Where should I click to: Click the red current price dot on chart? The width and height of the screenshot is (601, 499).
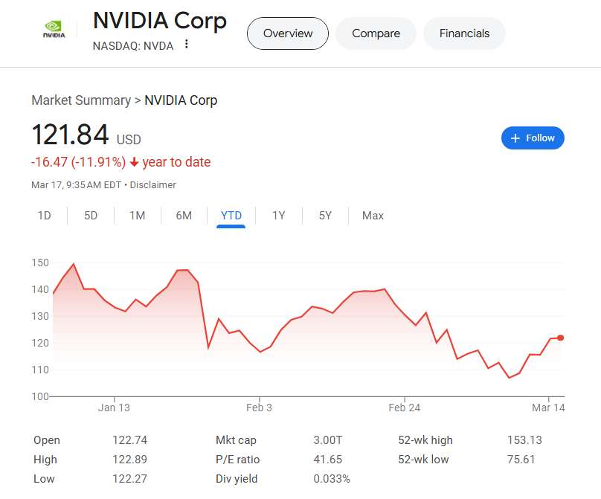click(x=560, y=338)
